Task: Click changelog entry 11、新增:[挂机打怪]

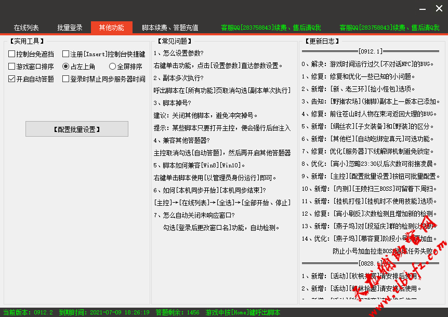Action: coord(370,201)
